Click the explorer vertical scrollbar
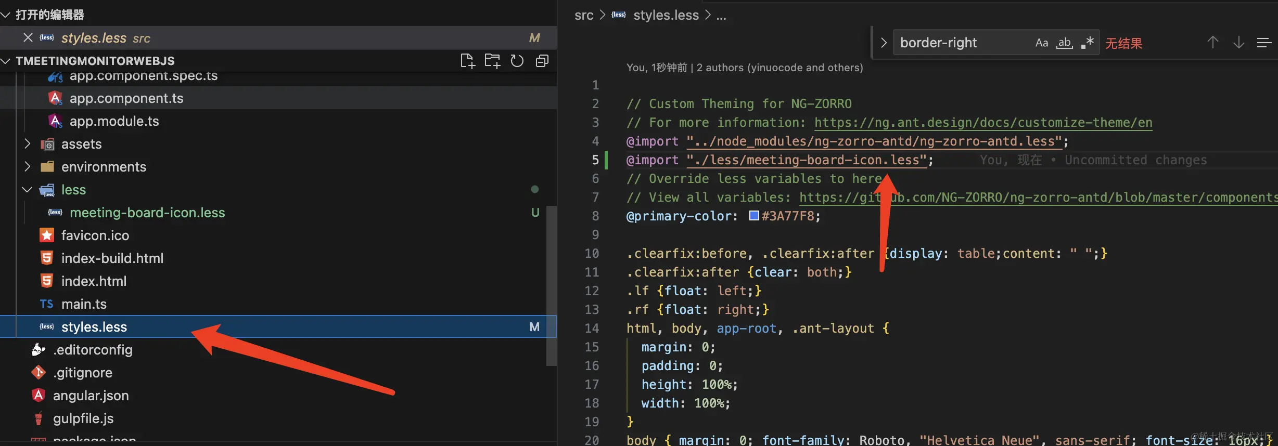This screenshot has width=1278, height=446. point(552,286)
